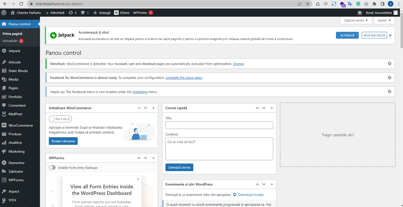Move Evenimente și știri WordPress widget down
The image size is (403, 207).
[264, 184]
